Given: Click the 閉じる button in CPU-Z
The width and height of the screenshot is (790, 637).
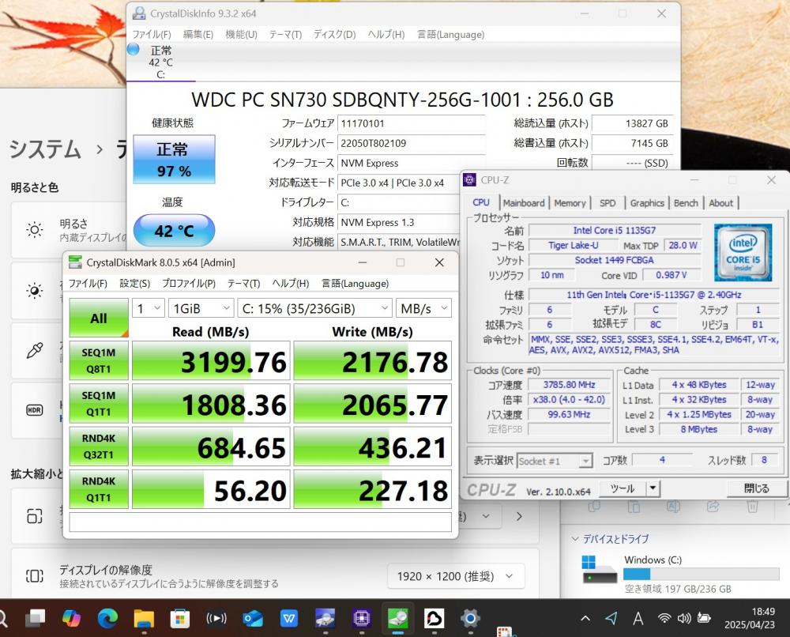Looking at the screenshot, I should [756, 488].
